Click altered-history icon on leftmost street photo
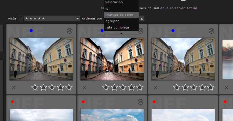This screenshot has height=121, width=233. pos(69,31)
